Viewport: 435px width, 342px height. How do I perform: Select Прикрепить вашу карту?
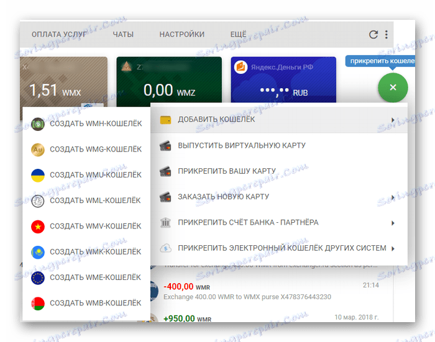279,171
